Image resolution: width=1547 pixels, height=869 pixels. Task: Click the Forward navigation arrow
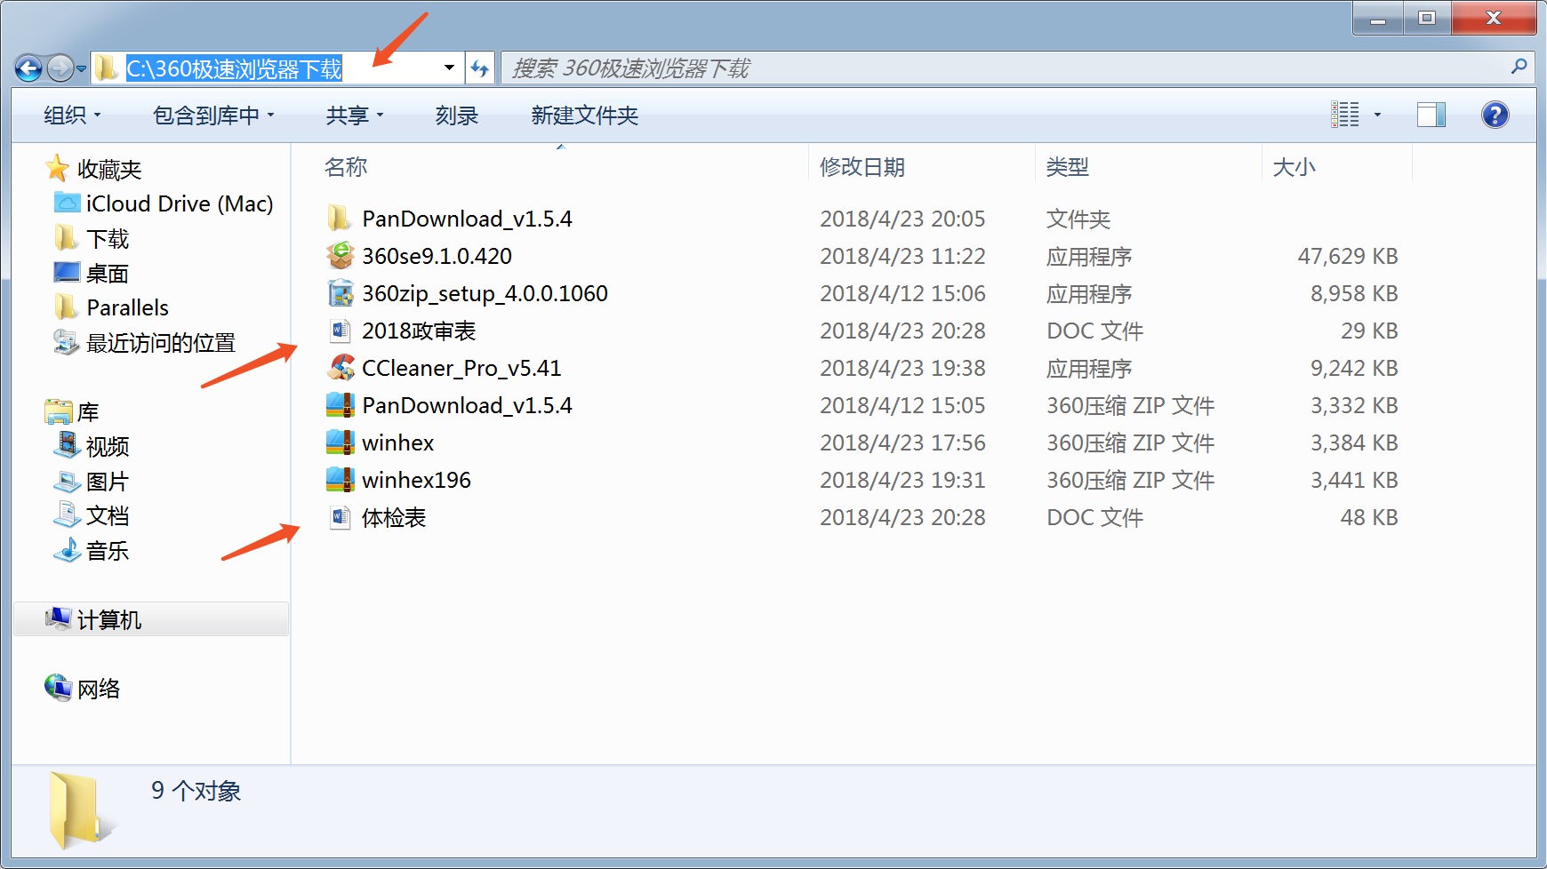tap(60, 68)
